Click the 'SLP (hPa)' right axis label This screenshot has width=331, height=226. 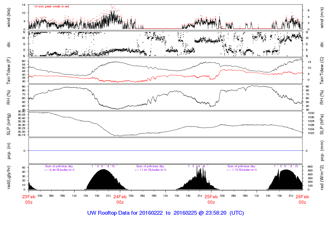point(323,124)
